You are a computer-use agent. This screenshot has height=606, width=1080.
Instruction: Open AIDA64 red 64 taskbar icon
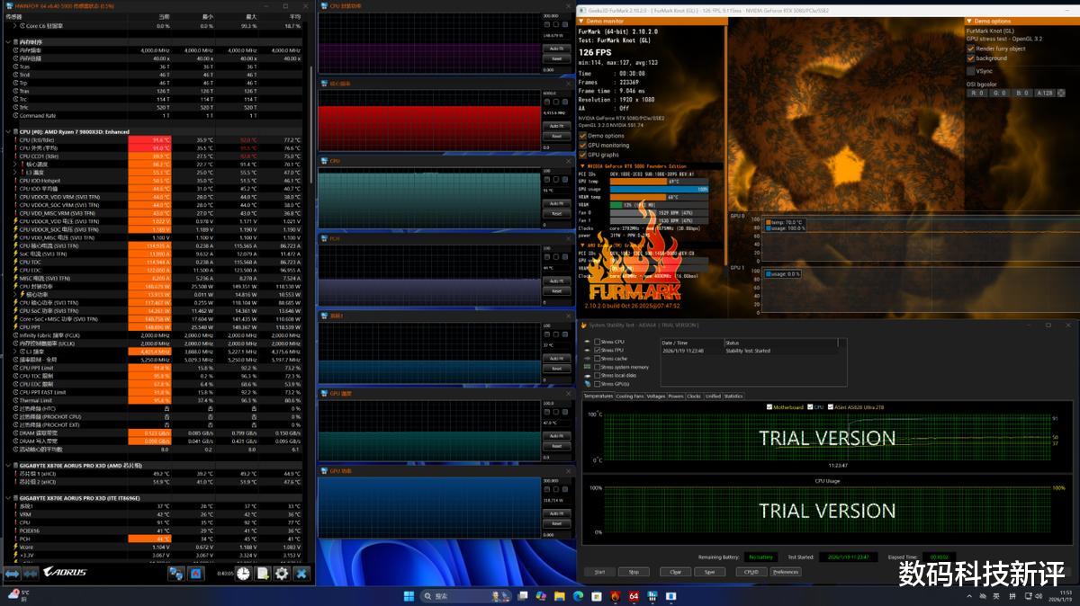tap(634, 596)
